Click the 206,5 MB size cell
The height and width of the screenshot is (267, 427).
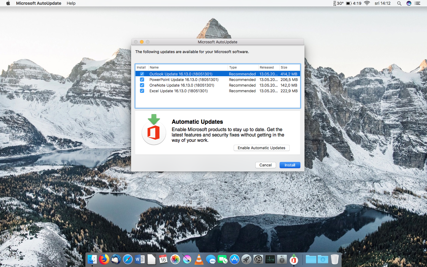pos(289,80)
